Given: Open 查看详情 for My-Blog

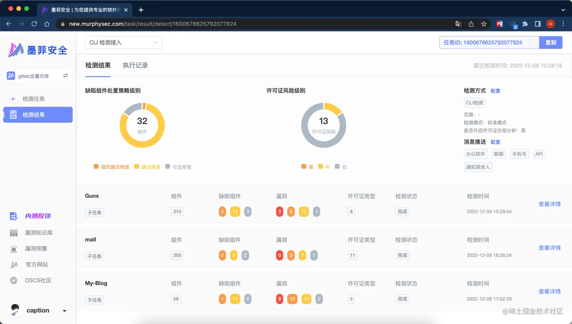Looking at the screenshot, I should [550, 291].
